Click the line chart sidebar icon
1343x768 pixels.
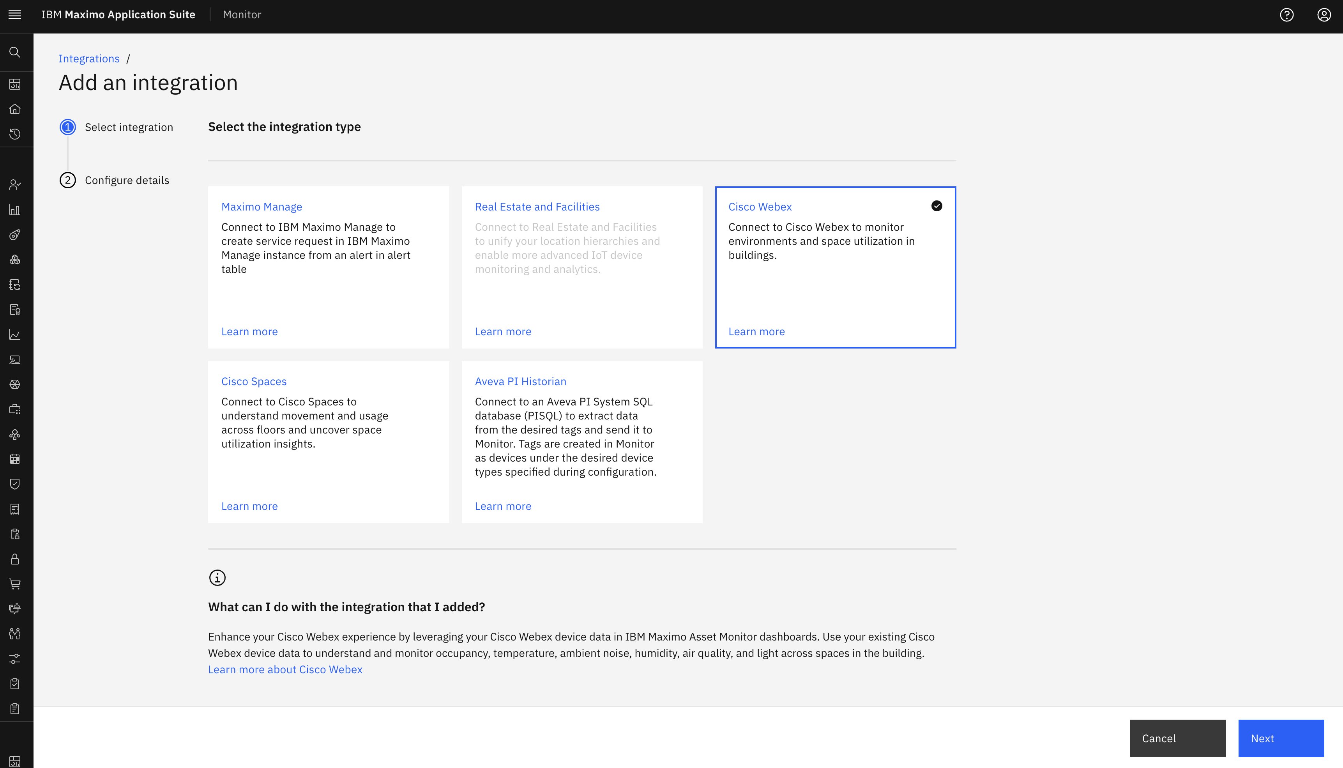click(15, 335)
